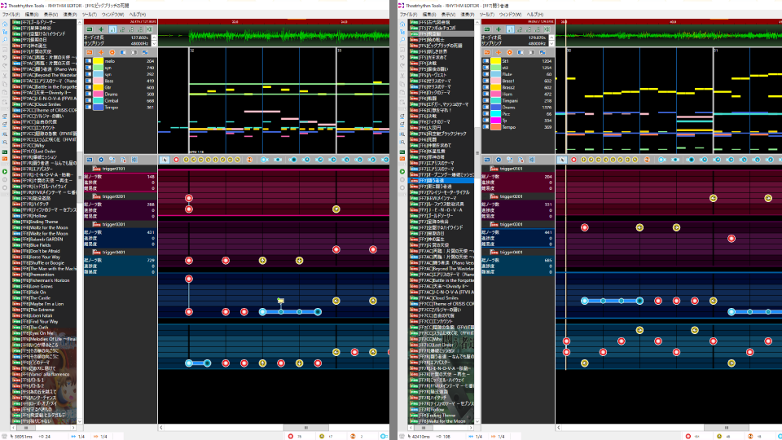Select the pointer tool in right window
Image resolution: width=782 pixels, height=440 pixels.
coord(561,160)
